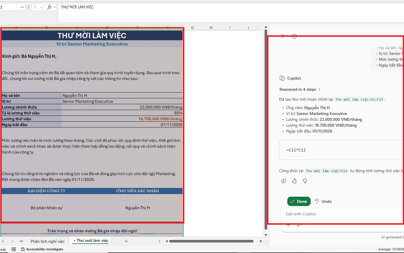Expand the dropdown next to fx
Image resolution: width=404 pixels, height=253 pixels.
54,7
